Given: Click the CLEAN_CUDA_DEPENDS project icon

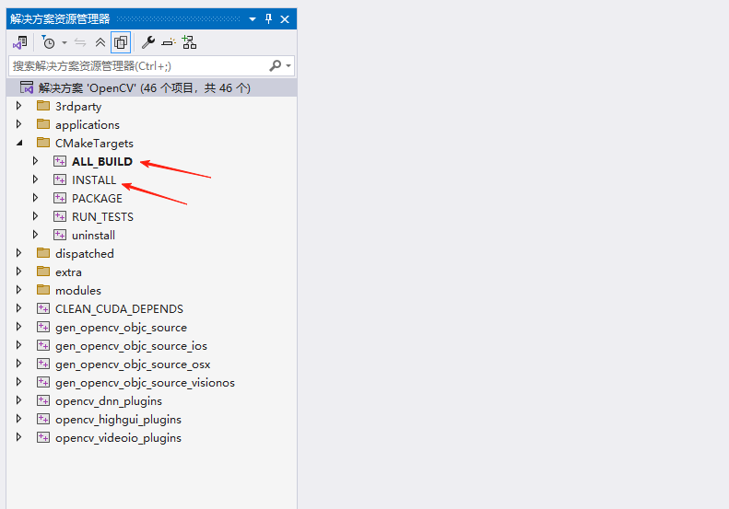Looking at the screenshot, I should click(x=43, y=308).
